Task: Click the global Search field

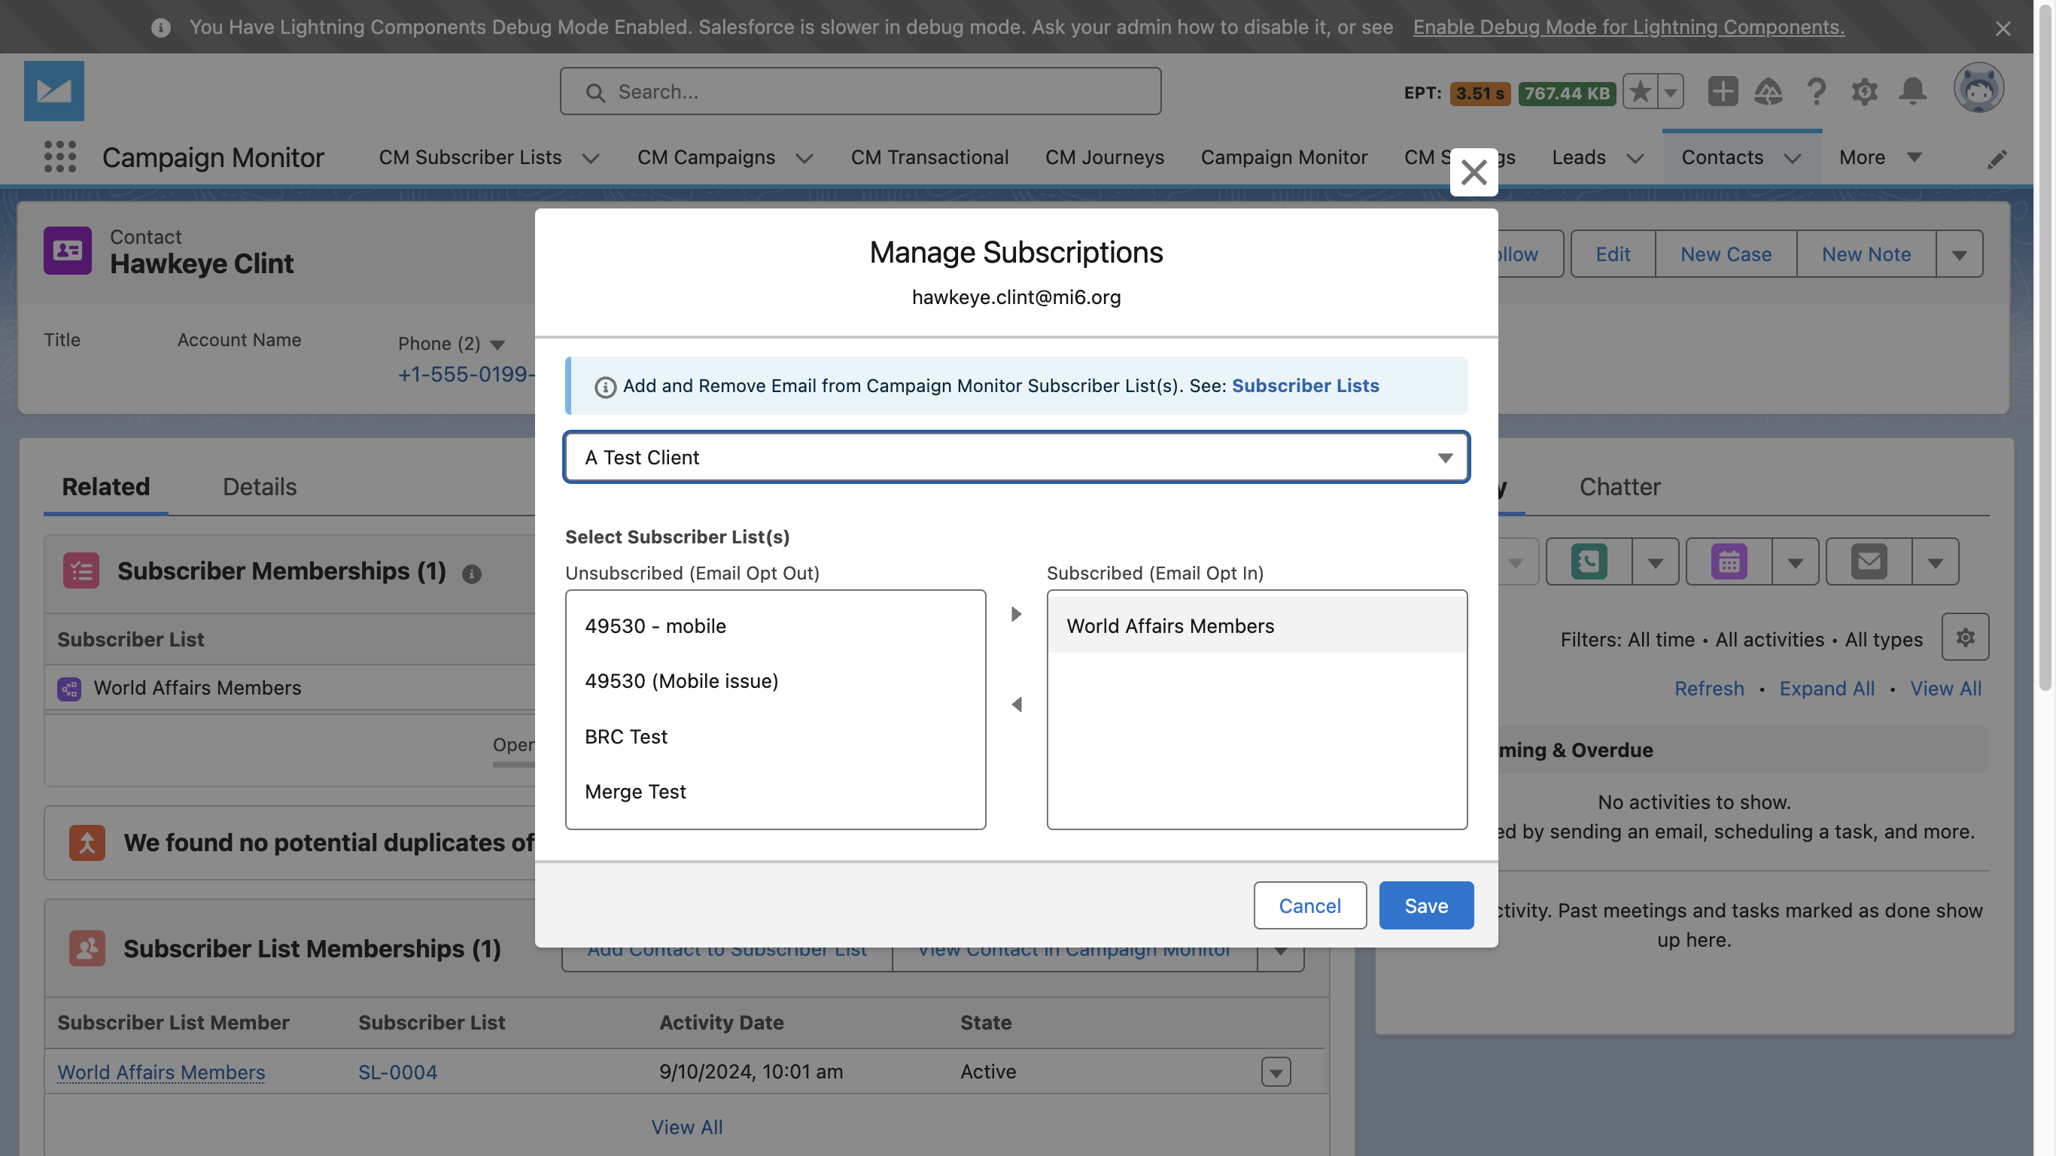Action: click(x=859, y=92)
